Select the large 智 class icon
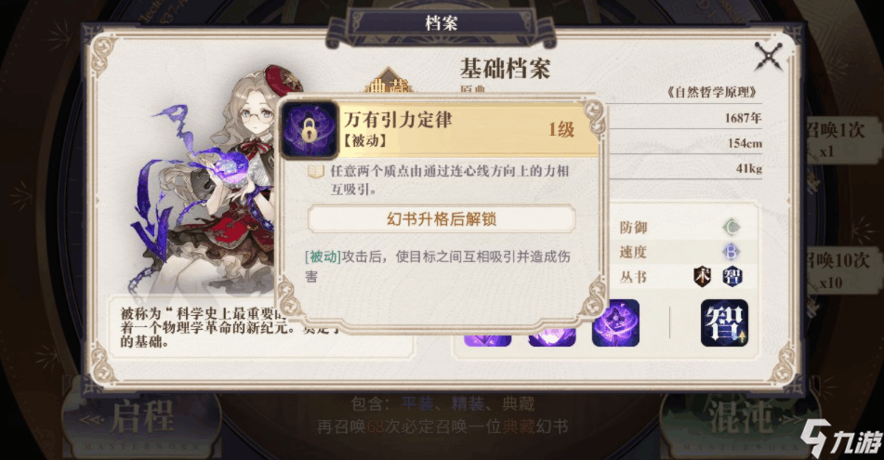Image resolution: width=884 pixels, height=460 pixels. click(x=724, y=323)
